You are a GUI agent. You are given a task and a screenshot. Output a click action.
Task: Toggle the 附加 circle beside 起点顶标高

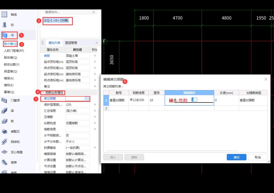pos(94,61)
